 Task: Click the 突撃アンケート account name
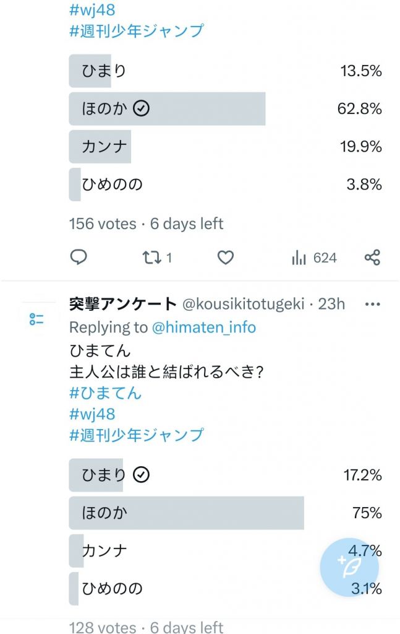pyautogui.click(x=123, y=304)
